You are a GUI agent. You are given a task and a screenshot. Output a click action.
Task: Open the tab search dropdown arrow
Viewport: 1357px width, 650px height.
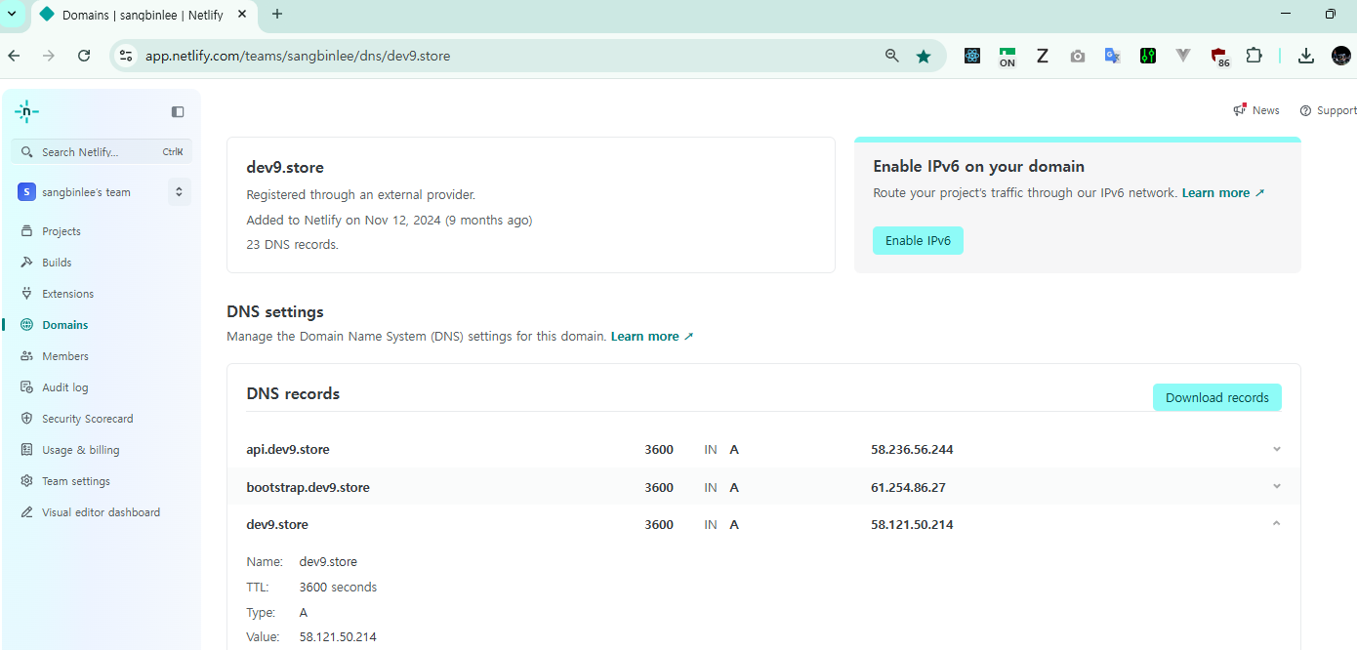(12, 15)
